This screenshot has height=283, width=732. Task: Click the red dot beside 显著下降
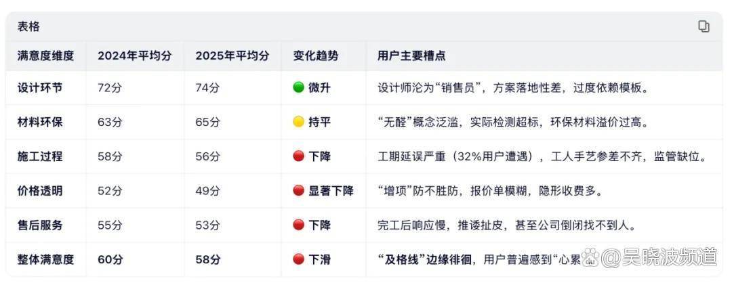pos(298,191)
